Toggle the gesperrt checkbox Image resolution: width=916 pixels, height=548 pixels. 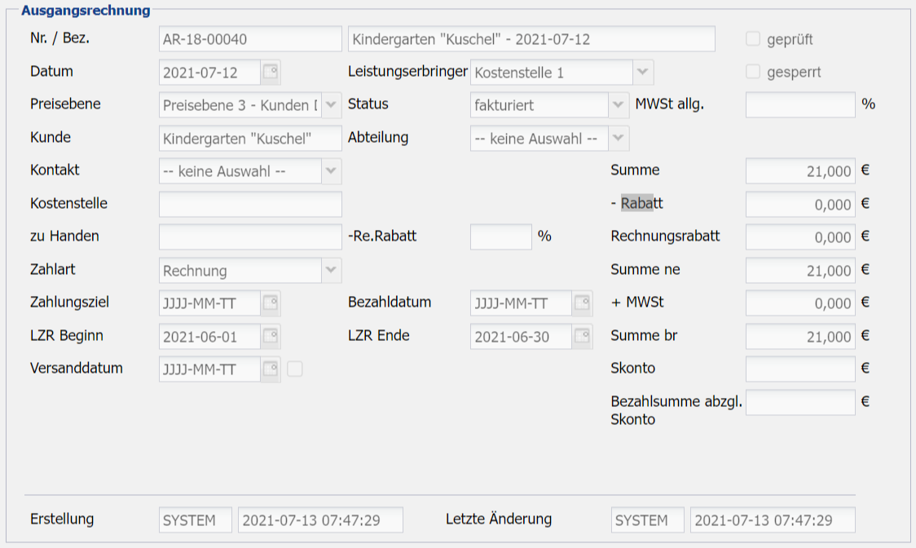(753, 72)
